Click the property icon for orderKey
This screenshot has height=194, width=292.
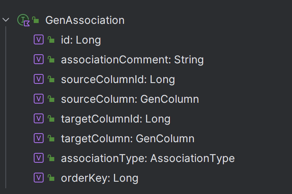[39, 178]
